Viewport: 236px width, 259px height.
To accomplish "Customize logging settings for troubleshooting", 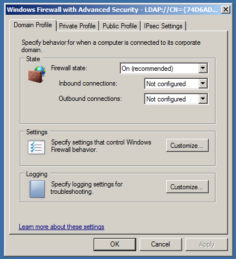I will (187, 187).
